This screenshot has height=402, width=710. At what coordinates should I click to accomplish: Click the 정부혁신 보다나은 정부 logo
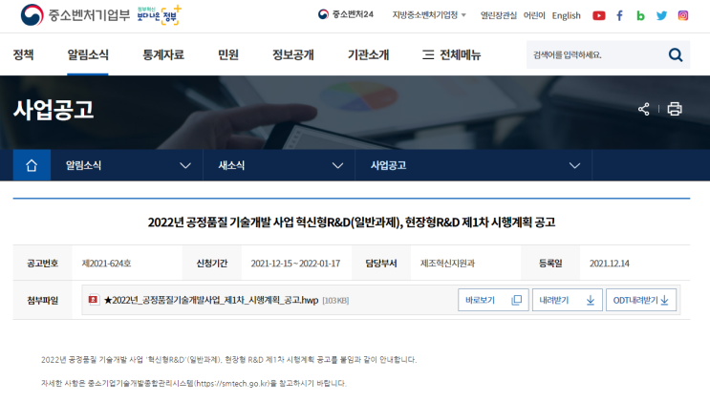pos(159,15)
